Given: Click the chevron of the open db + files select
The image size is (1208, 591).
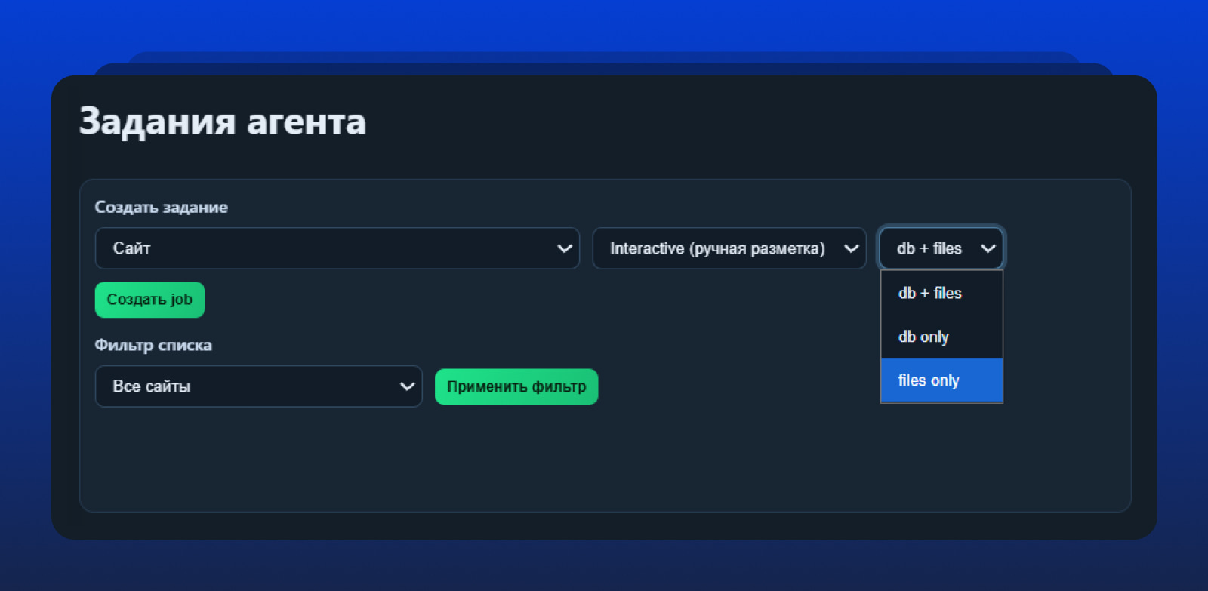Looking at the screenshot, I should tap(988, 248).
